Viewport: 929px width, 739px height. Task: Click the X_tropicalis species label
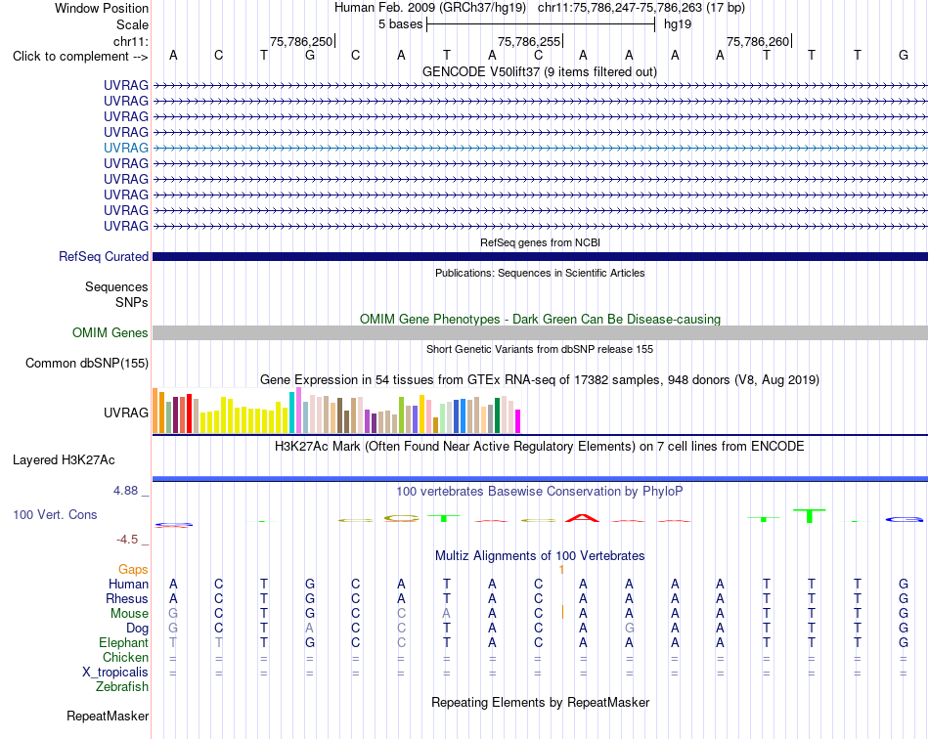click(115, 673)
